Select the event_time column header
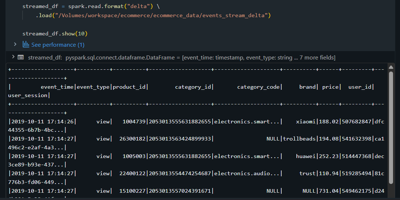400x200 pixels. tap(57, 87)
